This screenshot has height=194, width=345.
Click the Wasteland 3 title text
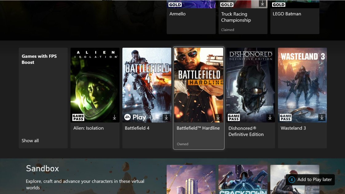tap(293, 128)
